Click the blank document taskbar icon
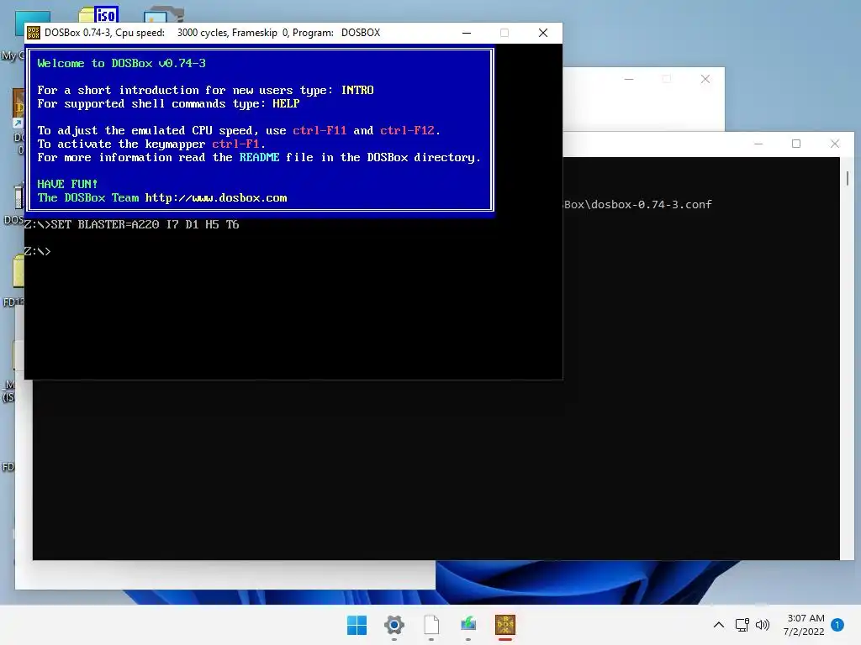The image size is (861, 645). pos(431,625)
